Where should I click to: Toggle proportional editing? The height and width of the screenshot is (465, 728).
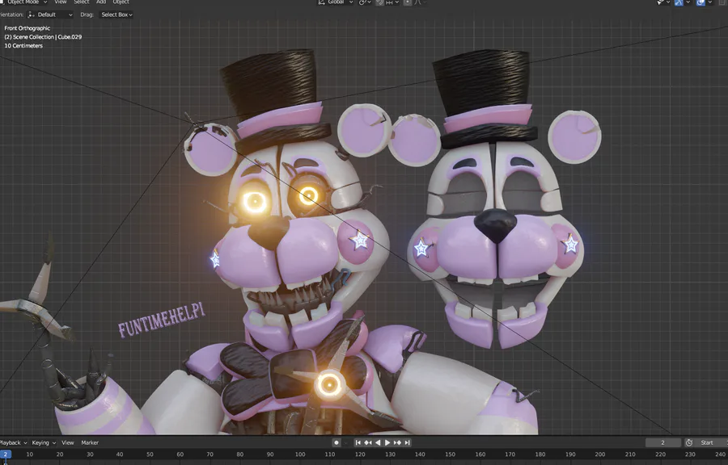pyautogui.click(x=407, y=2)
